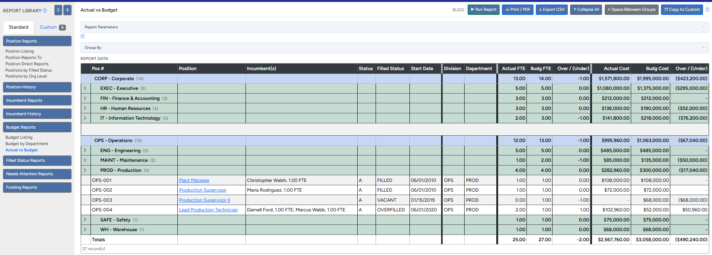Open Positions by Org Level report

(26, 76)
